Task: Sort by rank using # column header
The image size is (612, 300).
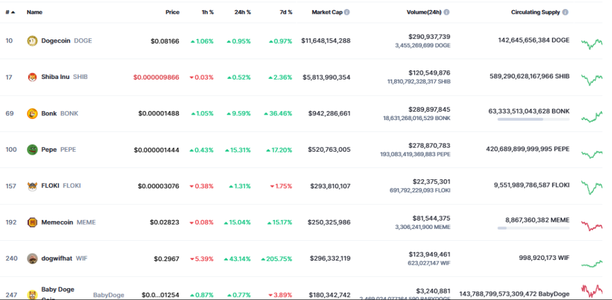Action: pos(10,12)
